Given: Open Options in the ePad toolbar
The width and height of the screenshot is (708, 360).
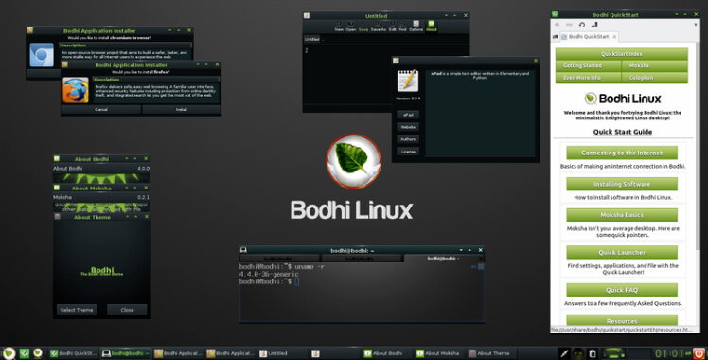Looking at the screenshot, I should 416,26.
